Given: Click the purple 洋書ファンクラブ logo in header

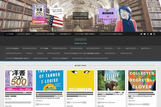Looking at the screenshot, I should point(107,16).
